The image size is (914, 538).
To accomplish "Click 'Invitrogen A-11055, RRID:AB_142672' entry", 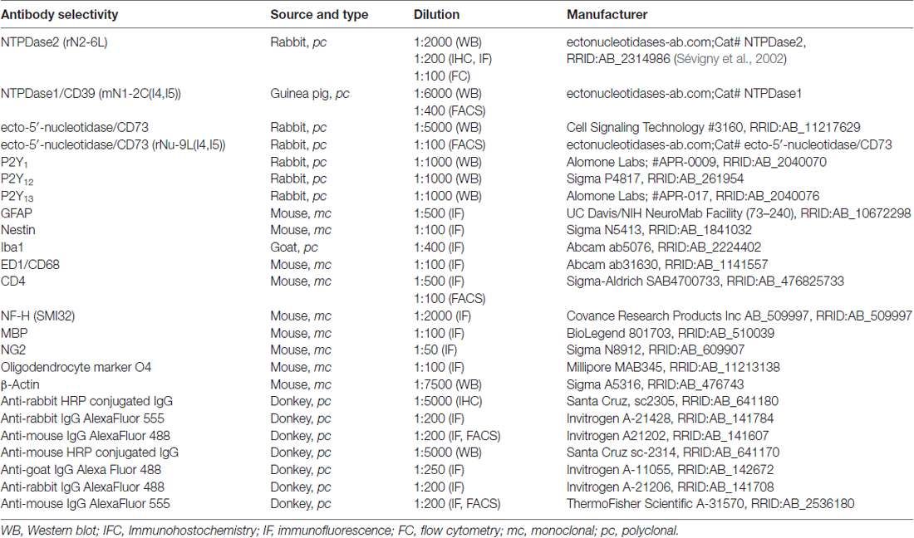I will (x=671, y=470).
